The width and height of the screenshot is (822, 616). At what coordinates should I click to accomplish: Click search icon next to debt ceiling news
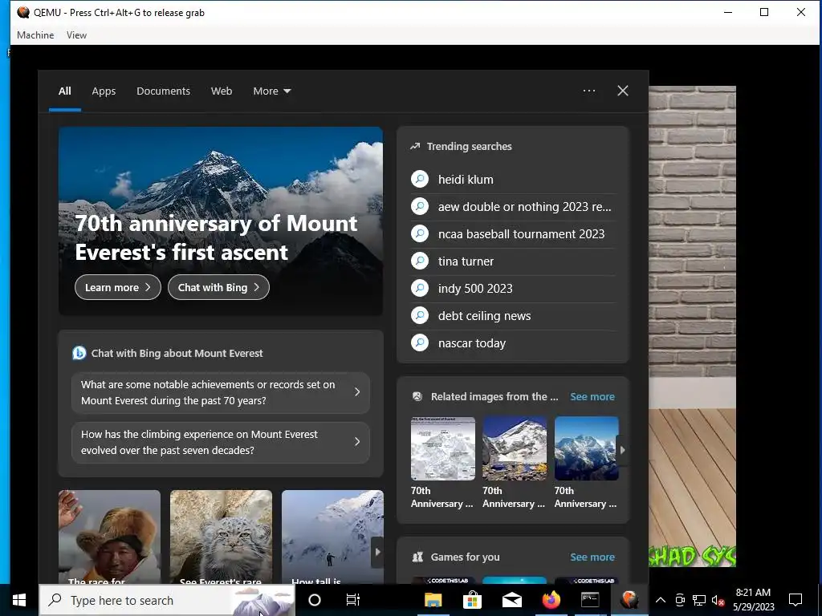click(419, 315)
